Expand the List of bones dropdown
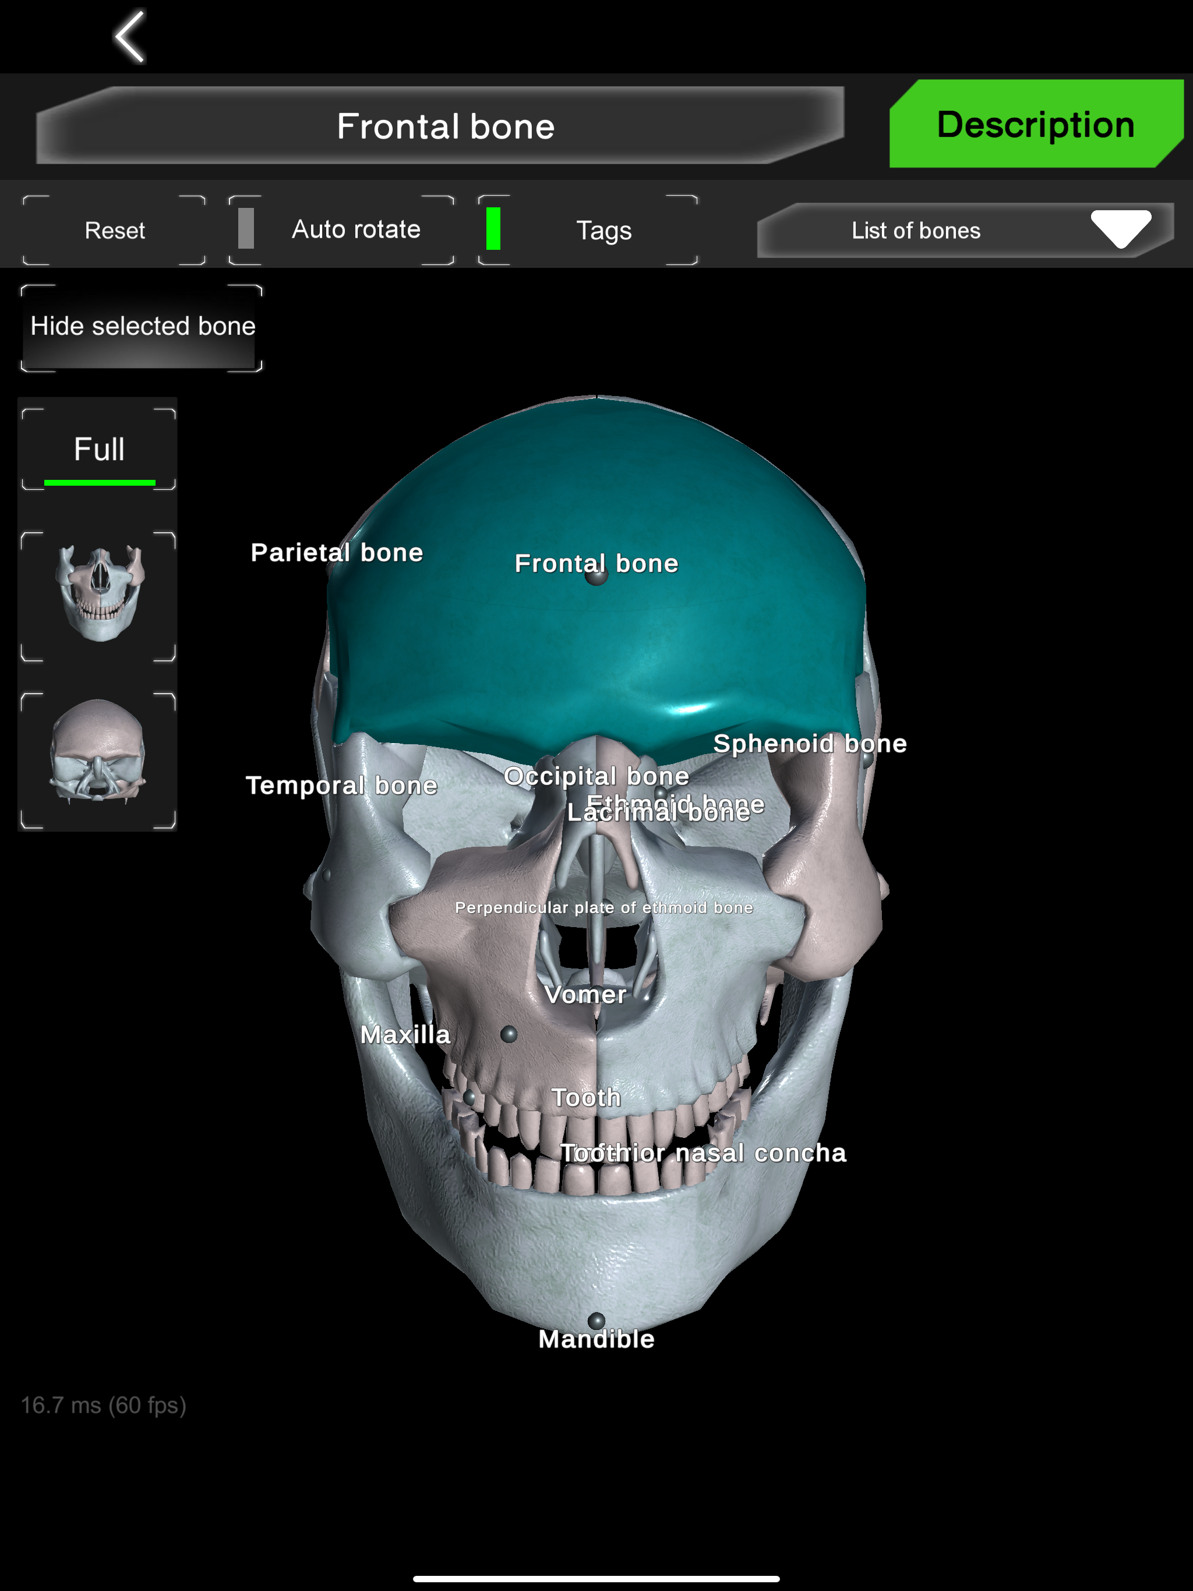 pos(965,230)
